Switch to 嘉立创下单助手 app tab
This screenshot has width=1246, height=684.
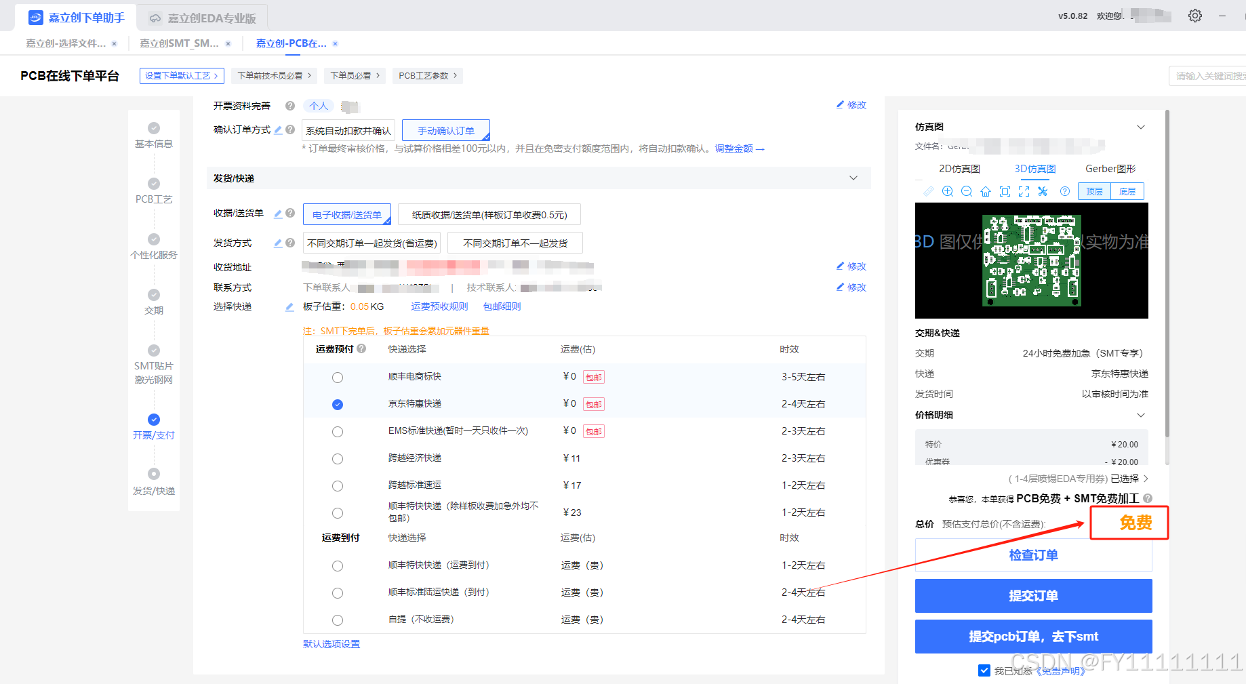(x=75, y=18)
